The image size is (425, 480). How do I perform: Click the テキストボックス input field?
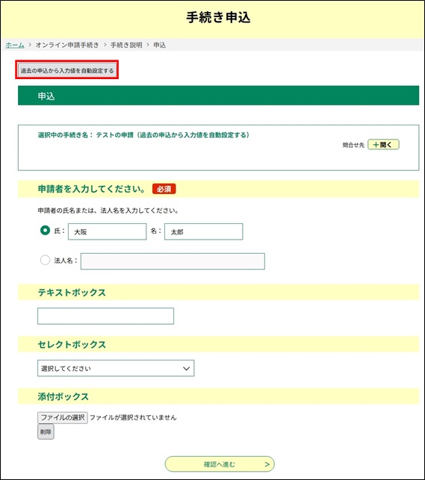click(105, 316)
